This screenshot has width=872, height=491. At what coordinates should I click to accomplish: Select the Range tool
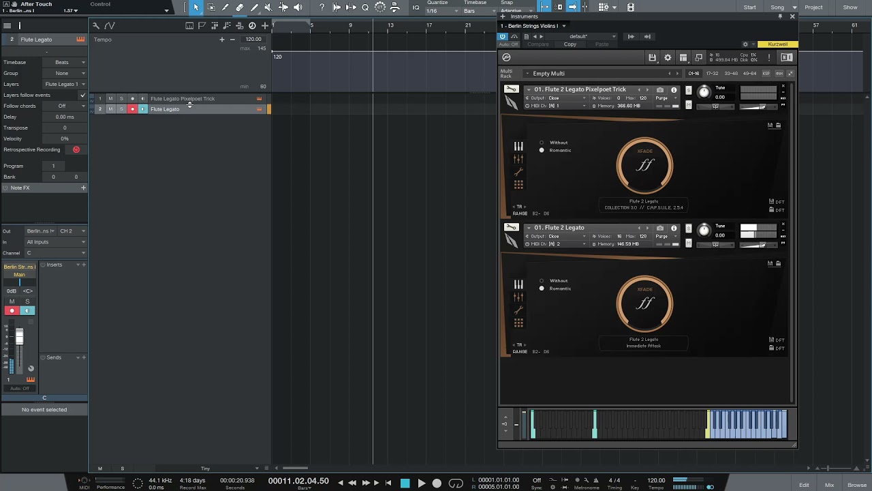[211, 8]
